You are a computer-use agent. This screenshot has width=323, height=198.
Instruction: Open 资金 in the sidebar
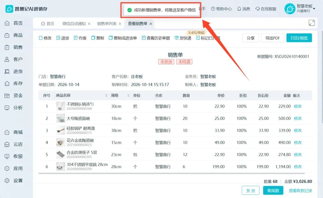(13, 95)
